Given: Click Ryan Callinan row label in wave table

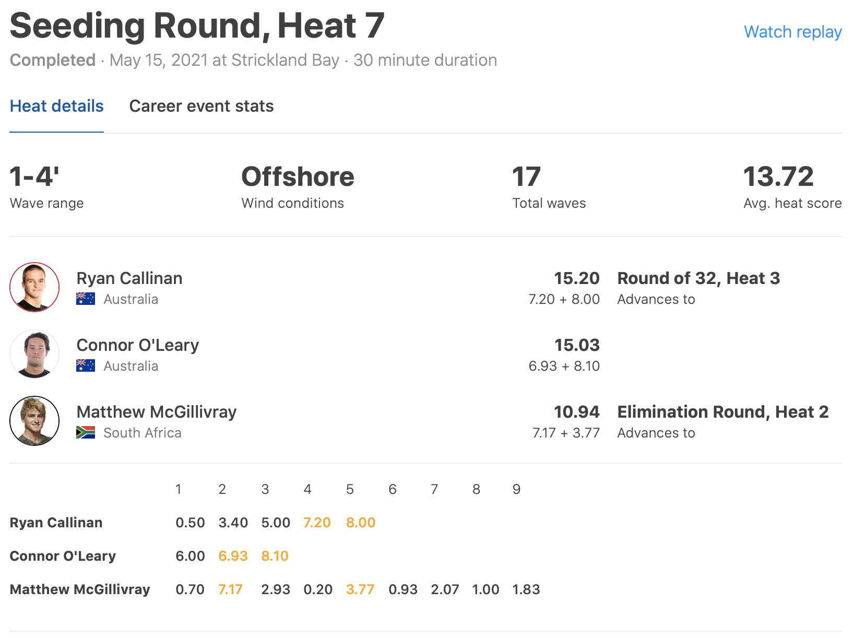Looking at the screenshot, I should pyautogui.click(x=56, y=523).
